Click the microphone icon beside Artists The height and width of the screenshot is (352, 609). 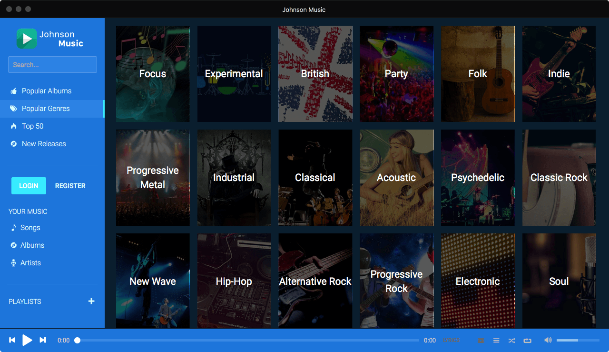pos(14,263)
